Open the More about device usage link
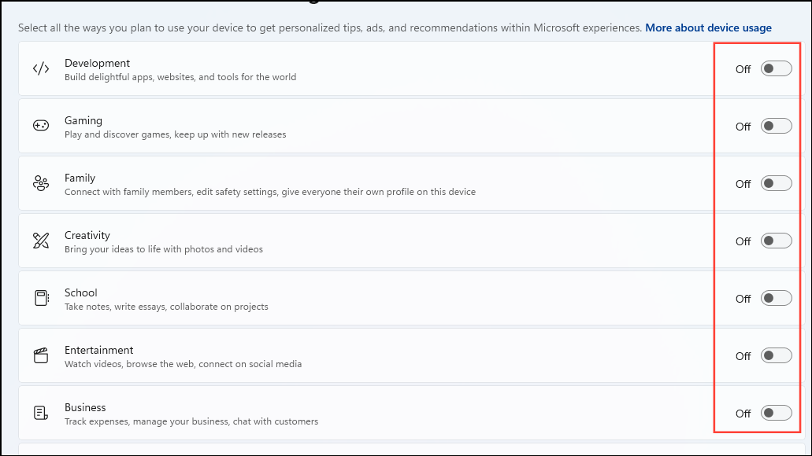Image resolution: width=812 pixels, height=456 pixels. tap(708, 28)
